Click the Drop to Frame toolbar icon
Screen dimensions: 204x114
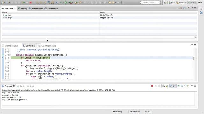[49, 3]
